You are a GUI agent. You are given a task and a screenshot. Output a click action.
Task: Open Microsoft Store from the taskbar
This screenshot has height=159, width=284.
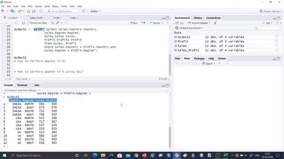click(x=119, y=155)
